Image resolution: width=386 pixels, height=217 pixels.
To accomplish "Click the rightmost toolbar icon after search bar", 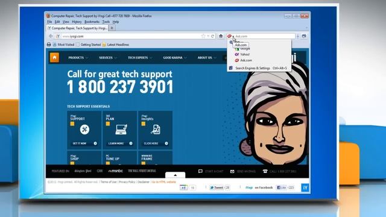I will click(304, 36).
